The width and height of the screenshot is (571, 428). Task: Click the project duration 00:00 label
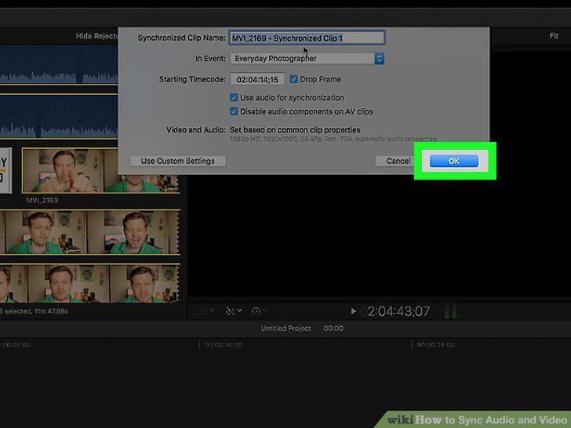(333, 328)
